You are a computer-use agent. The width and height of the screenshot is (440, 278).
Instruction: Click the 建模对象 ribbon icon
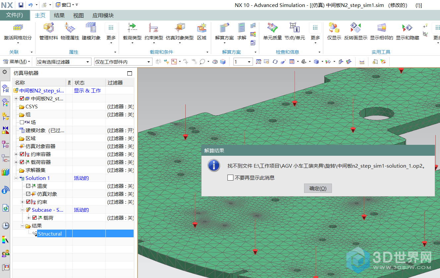91,28
